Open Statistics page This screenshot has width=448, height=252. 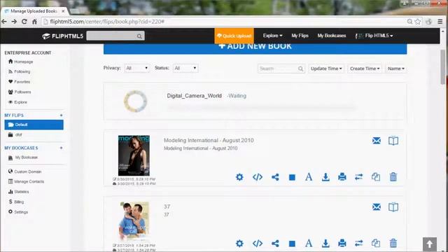(x=19, y=192)
